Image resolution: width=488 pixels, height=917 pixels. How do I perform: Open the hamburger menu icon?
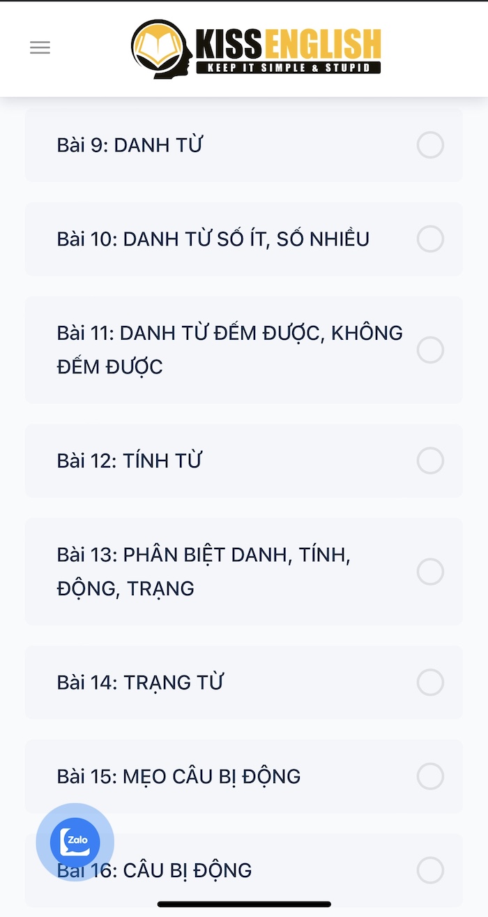tap(40, 47)
